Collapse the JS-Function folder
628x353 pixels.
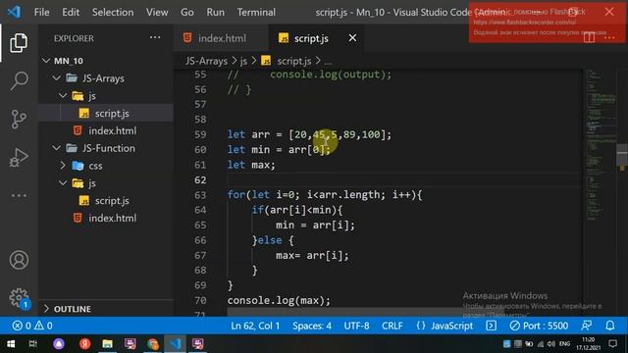point(57,148)
